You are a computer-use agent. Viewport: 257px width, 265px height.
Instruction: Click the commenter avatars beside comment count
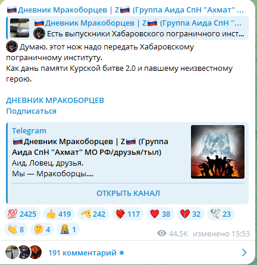coord(24,252)
